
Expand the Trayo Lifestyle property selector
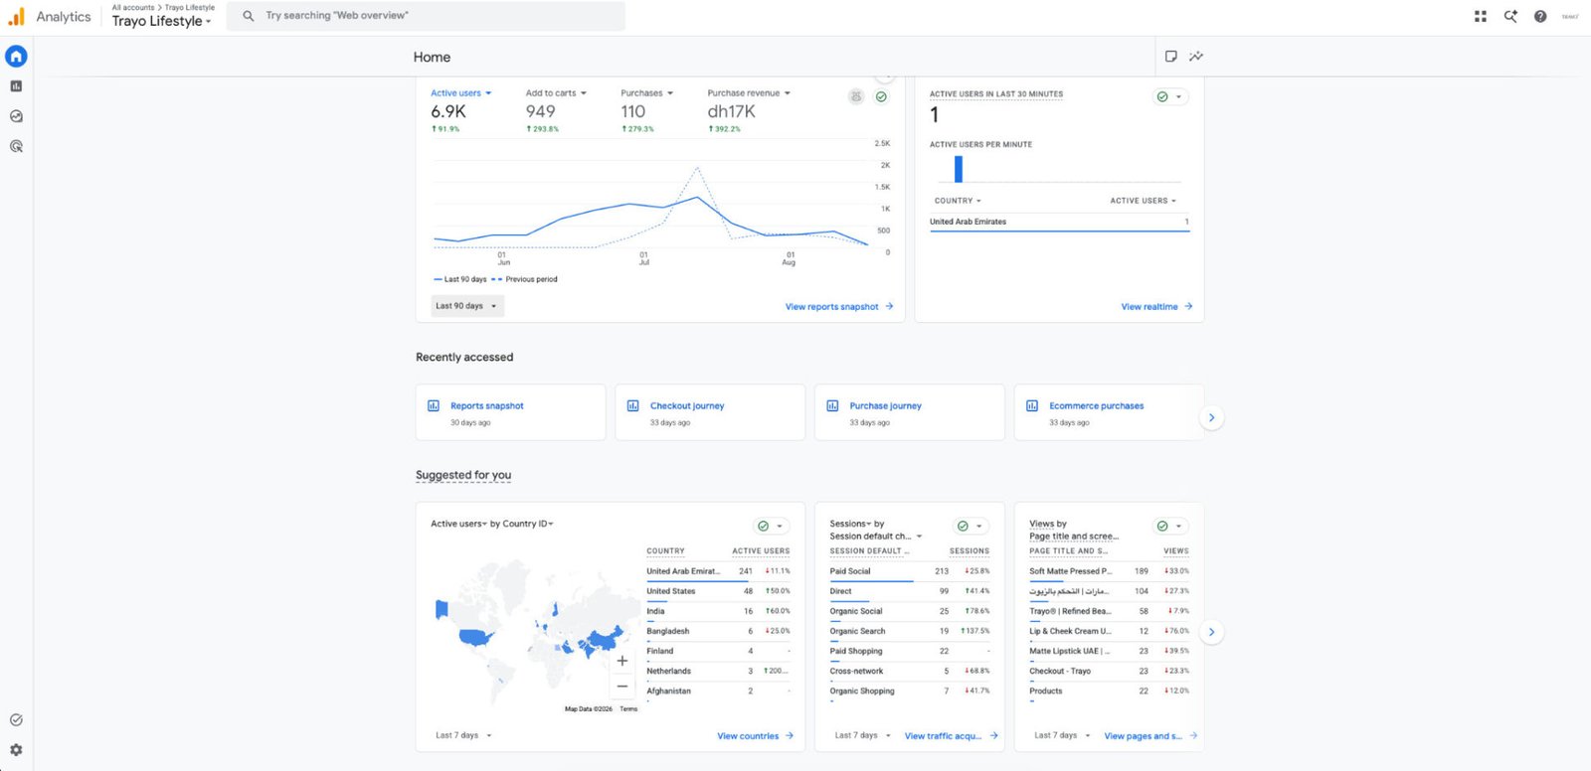[161, 21]
